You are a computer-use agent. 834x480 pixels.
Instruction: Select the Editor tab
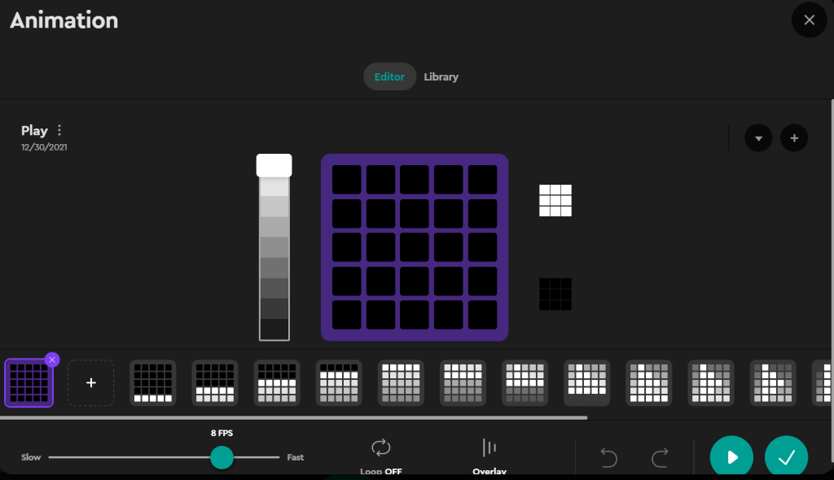[389, 76]
